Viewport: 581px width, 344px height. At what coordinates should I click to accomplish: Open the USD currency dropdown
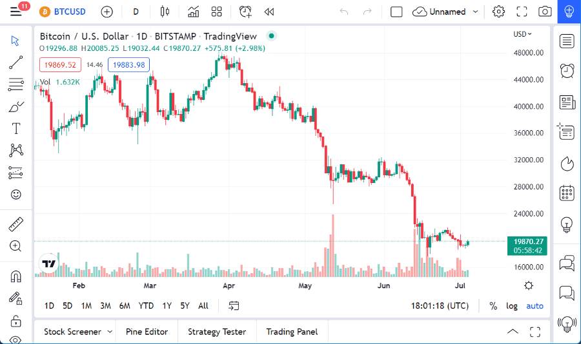coord(522,34)
